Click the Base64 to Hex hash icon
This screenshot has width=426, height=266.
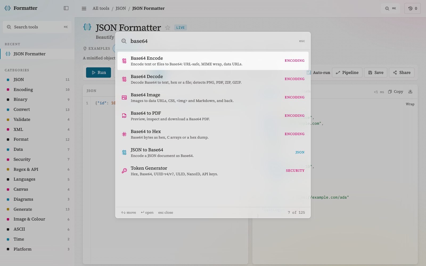coord(124,134)
